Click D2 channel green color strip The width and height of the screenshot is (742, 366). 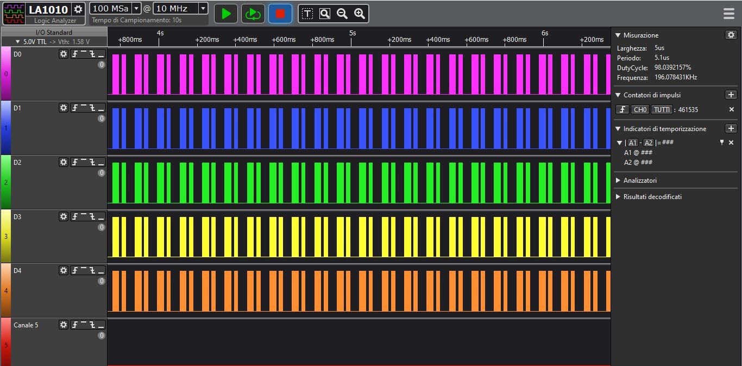[x=5, y=182]
